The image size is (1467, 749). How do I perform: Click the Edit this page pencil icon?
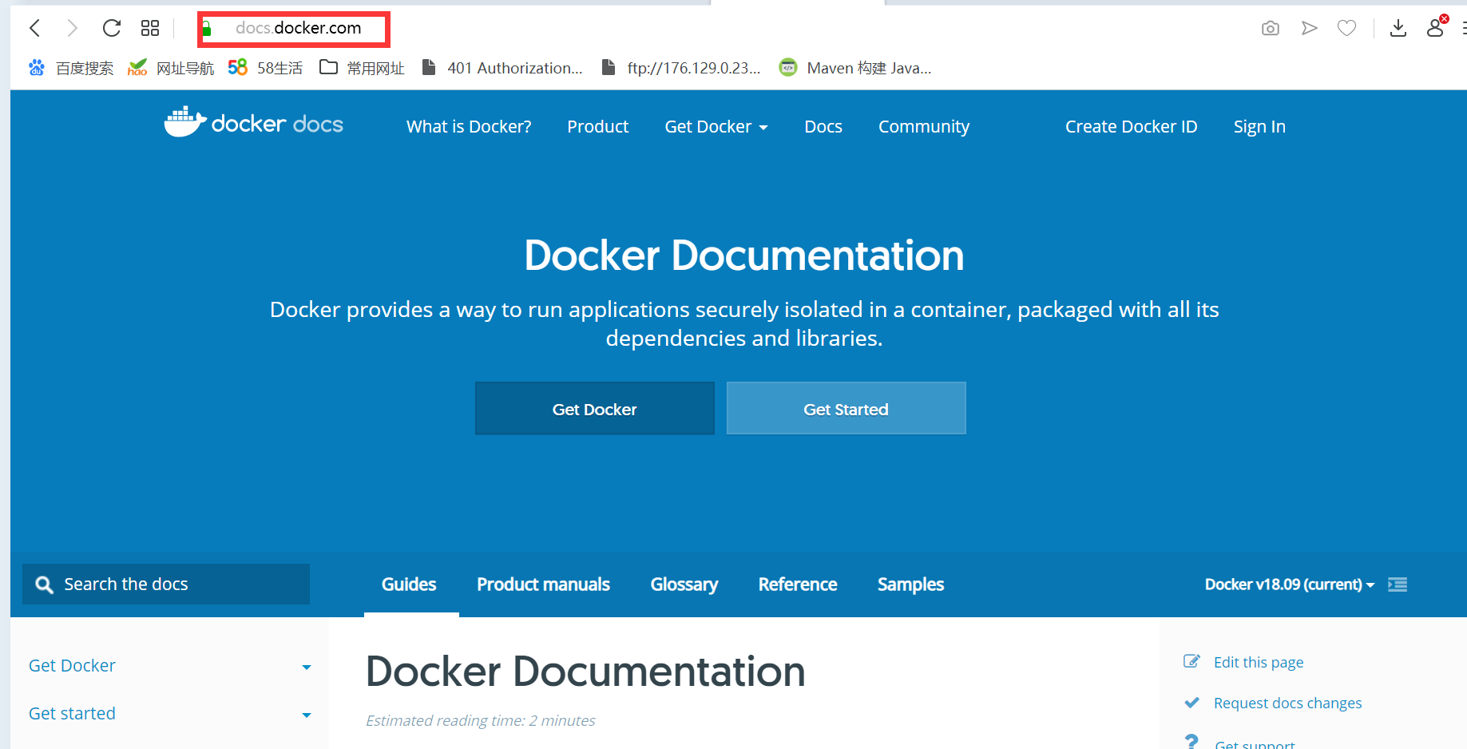coord(1191,661)
